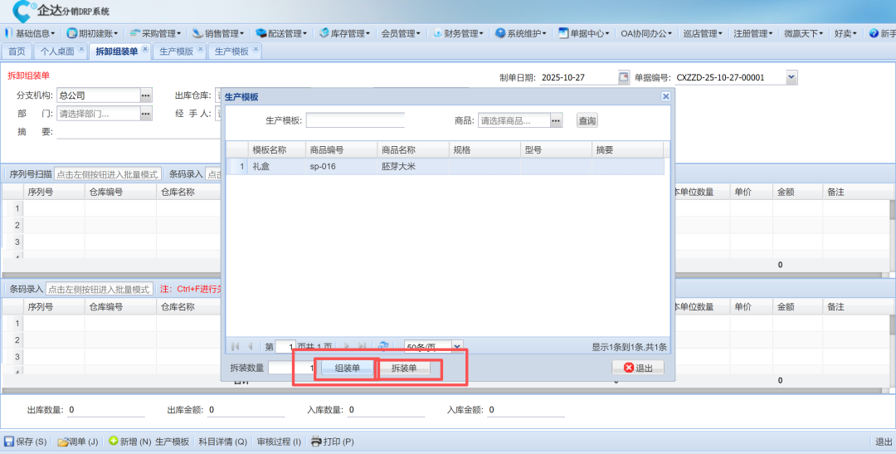
Task: Open the 好卖 menu
Action: [x=845, y=34]
